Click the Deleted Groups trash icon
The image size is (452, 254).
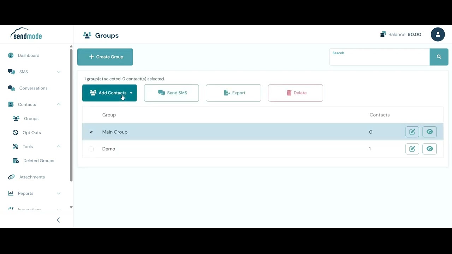coord(16,161)
